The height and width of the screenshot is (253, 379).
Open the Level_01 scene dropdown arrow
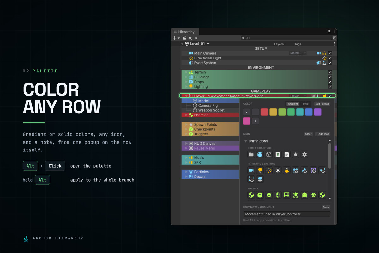(208, 44)
